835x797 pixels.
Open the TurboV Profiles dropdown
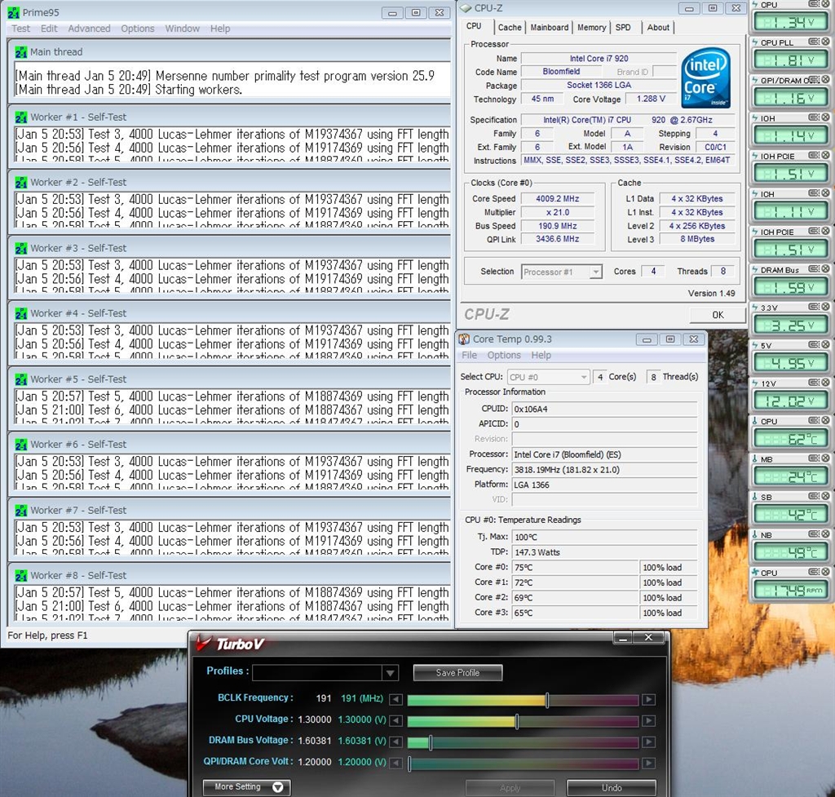coord(390,673)
